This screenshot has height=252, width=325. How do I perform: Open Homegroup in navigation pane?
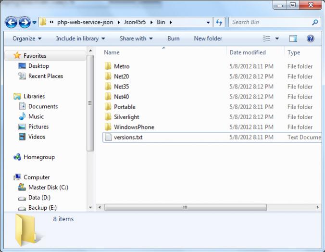[39, 157]
